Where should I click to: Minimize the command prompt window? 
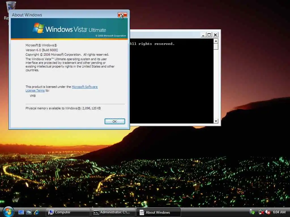pyautogui.click(x=203, y=35)
